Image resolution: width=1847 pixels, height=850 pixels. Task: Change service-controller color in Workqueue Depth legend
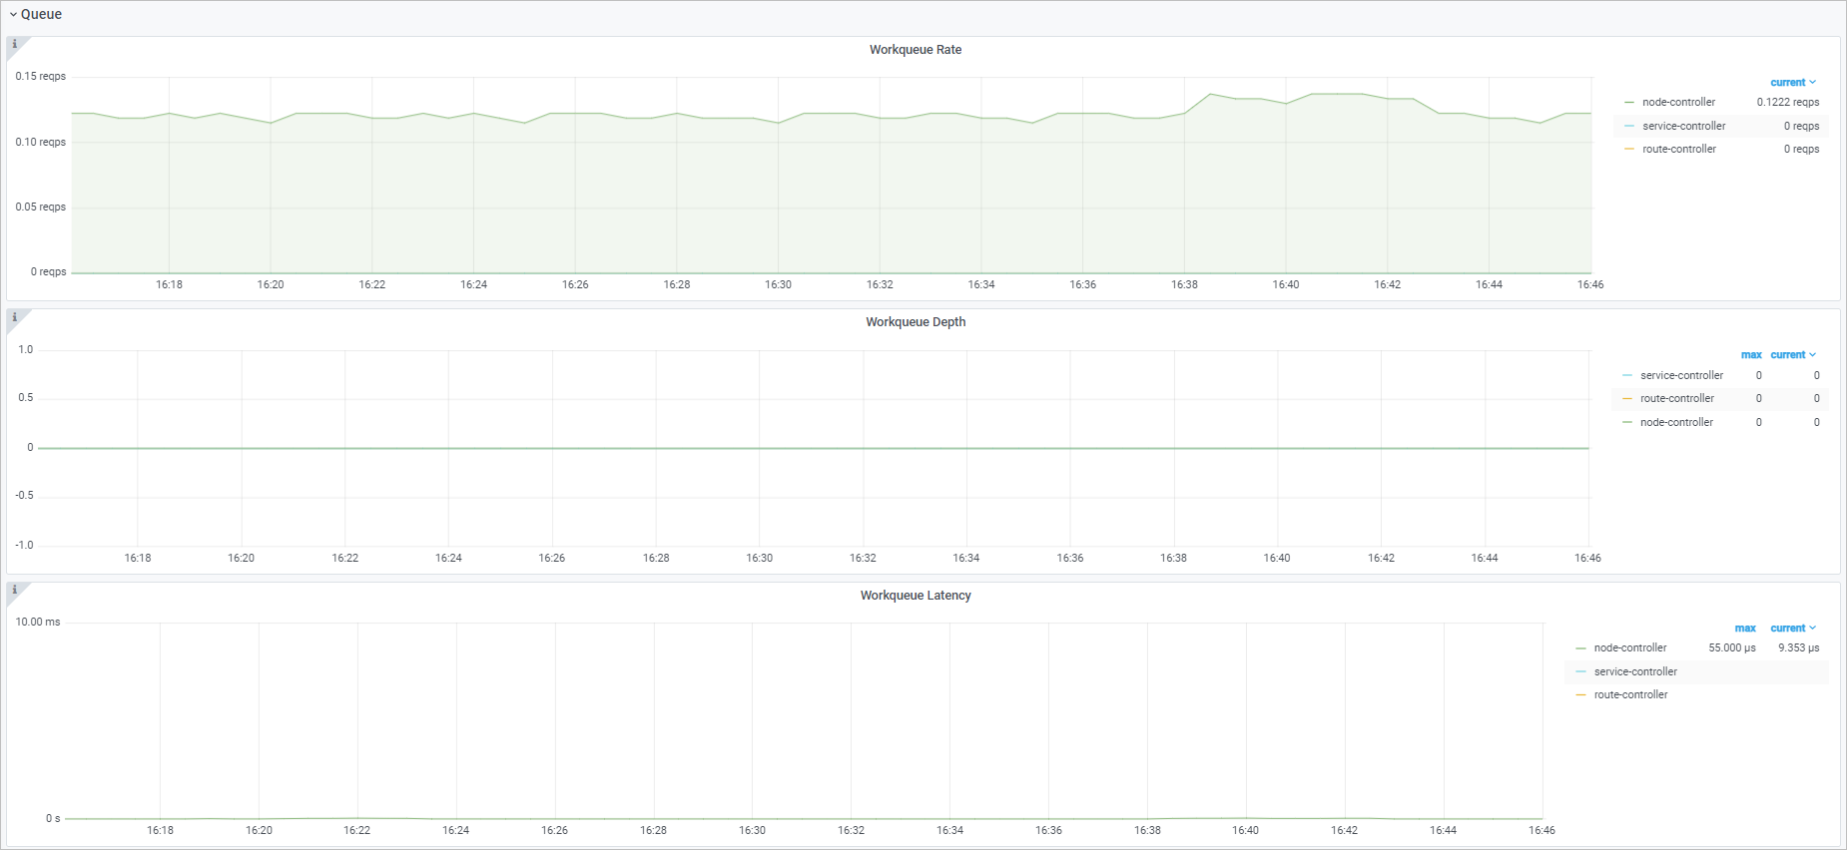(x=1627, y=375)
